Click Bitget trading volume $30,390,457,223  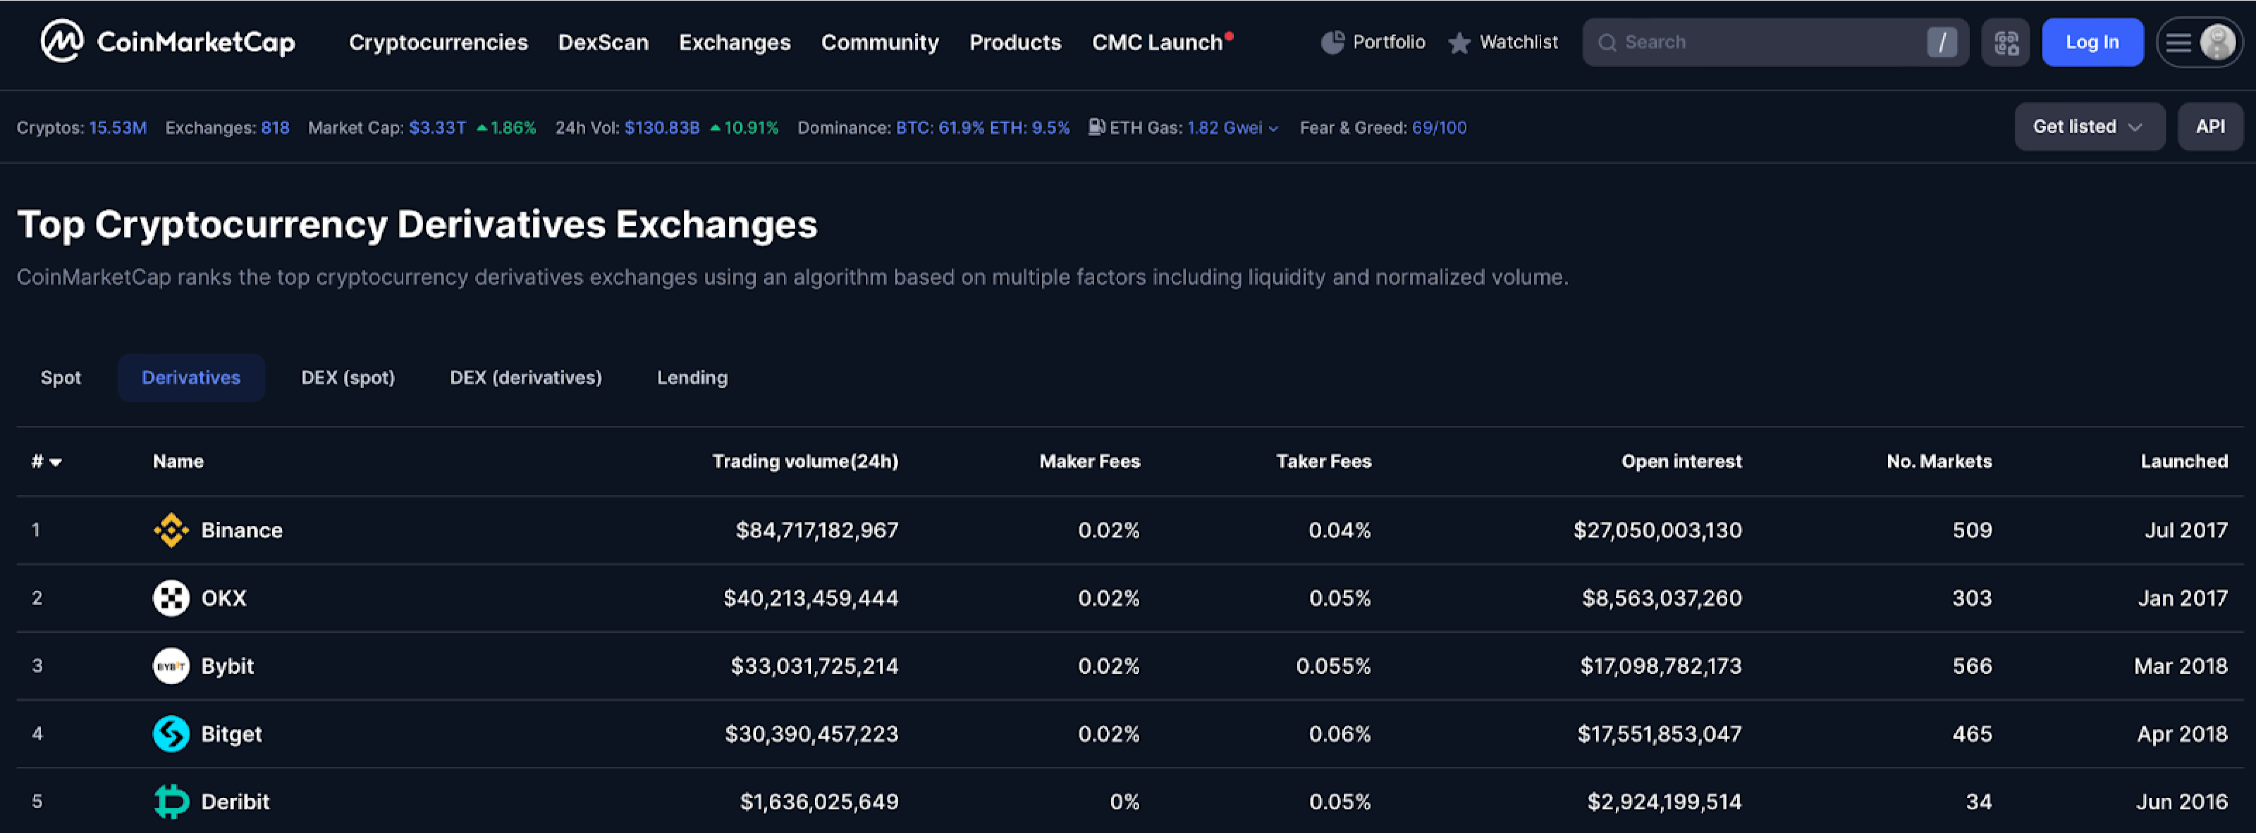coord(811,734)
